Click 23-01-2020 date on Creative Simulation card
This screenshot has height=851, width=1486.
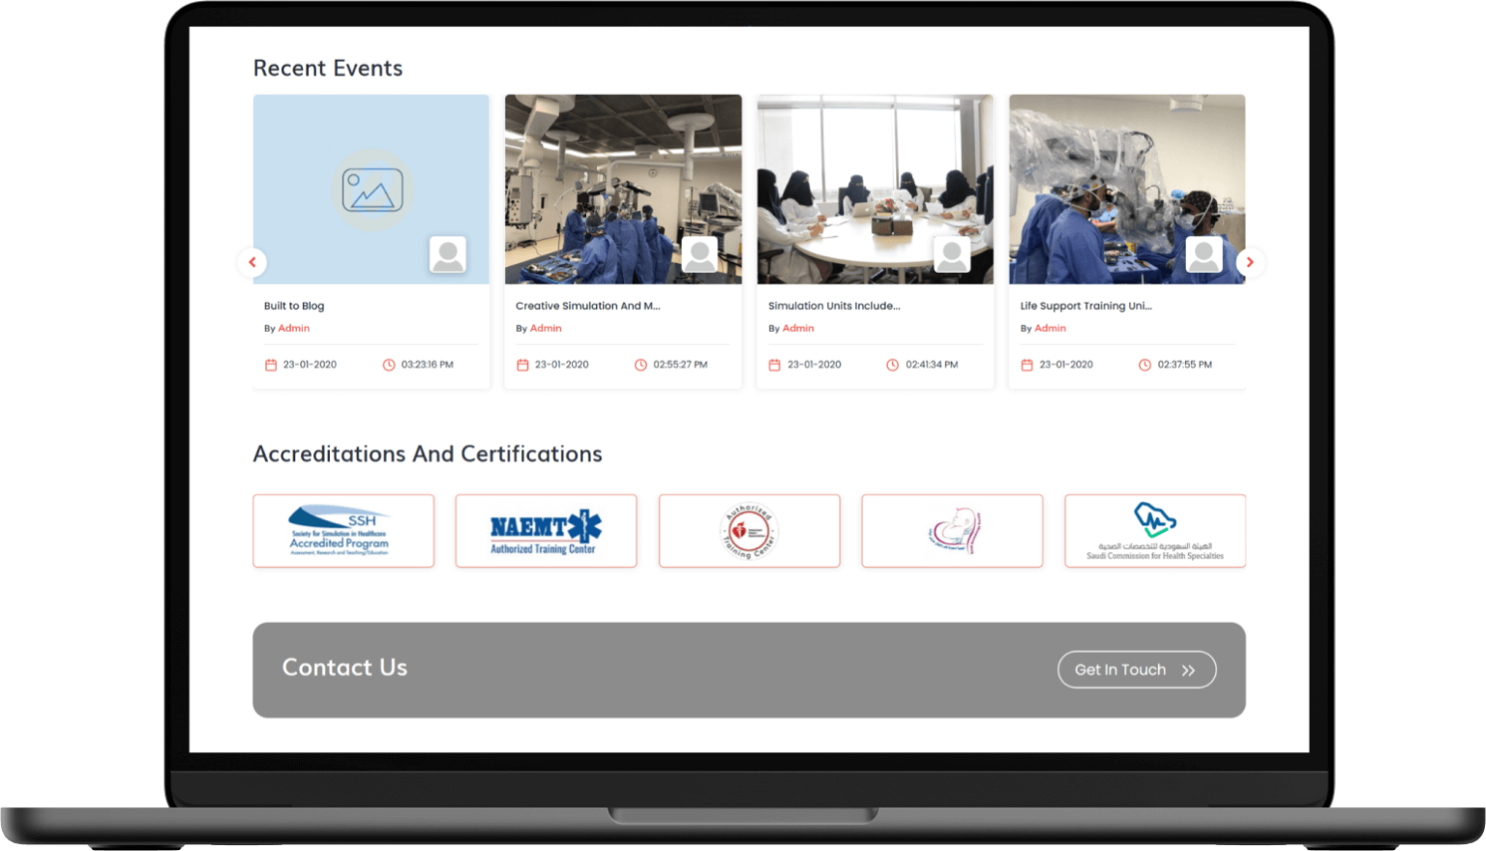coord(562,365)
